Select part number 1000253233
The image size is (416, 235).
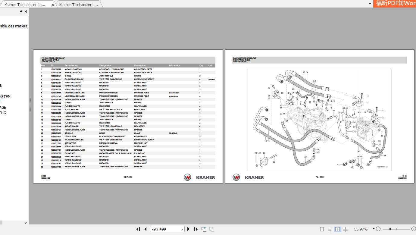coord(56,133)
